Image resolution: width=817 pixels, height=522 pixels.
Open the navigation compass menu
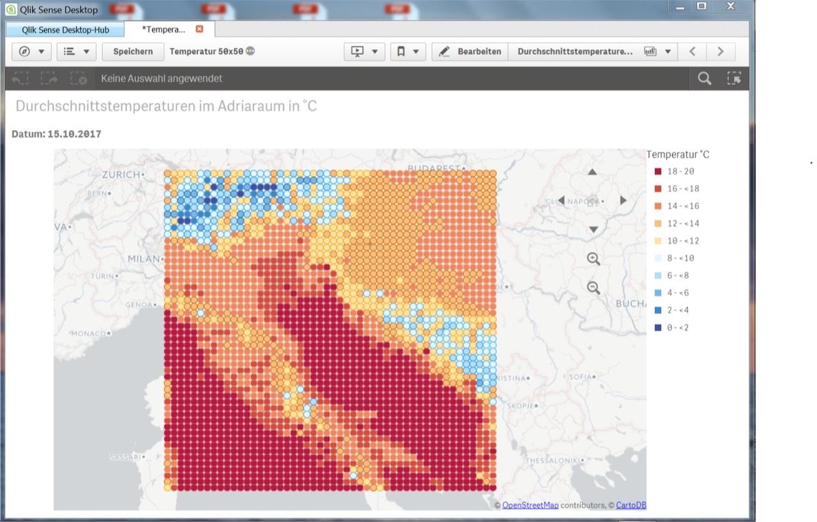(x=31, y=52)
